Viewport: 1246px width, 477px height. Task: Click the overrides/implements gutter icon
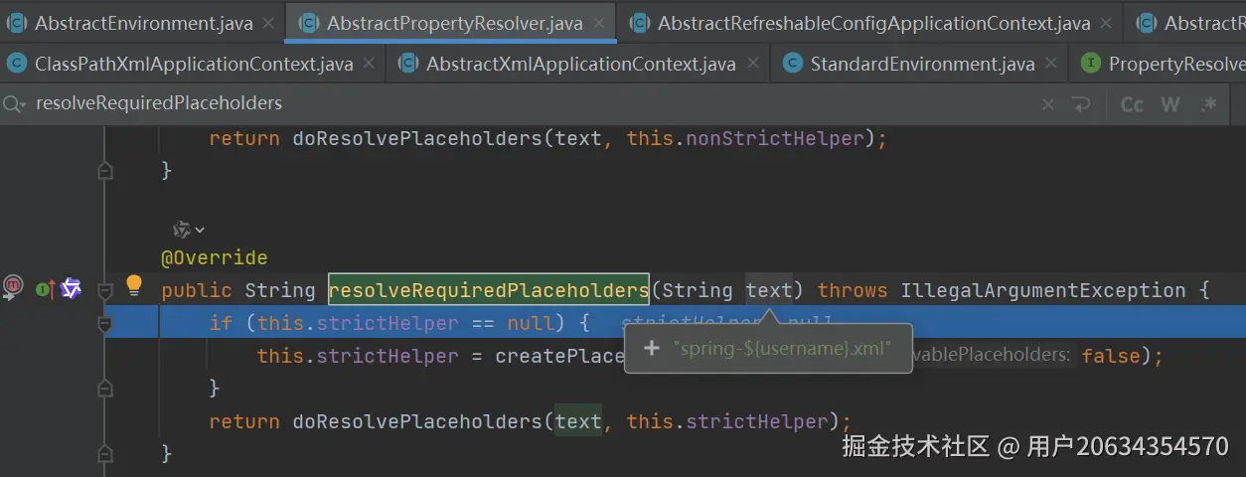click(x=45, y=289)
